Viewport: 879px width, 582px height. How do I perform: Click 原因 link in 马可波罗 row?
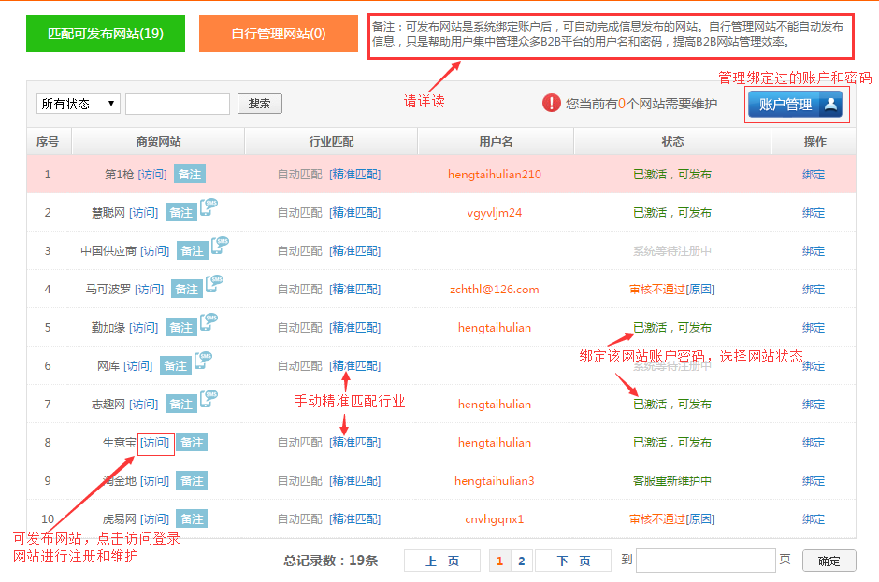pos(700,290)
